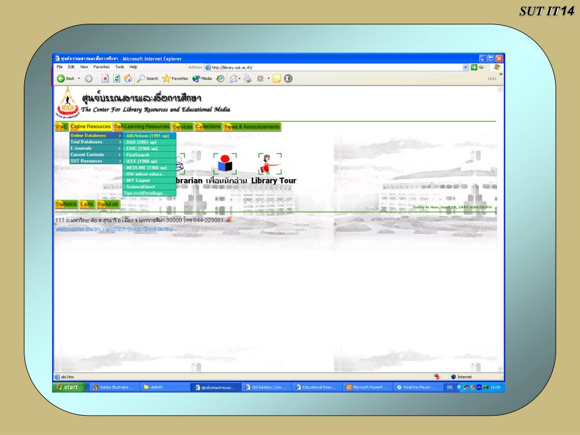Open the History clock icon
Viewport: 580px width, 435px height.
220,78
